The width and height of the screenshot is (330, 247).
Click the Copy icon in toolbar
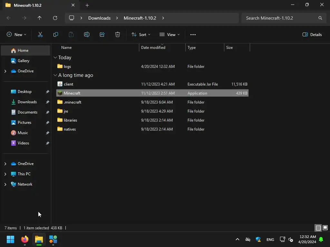coord(56,35)
